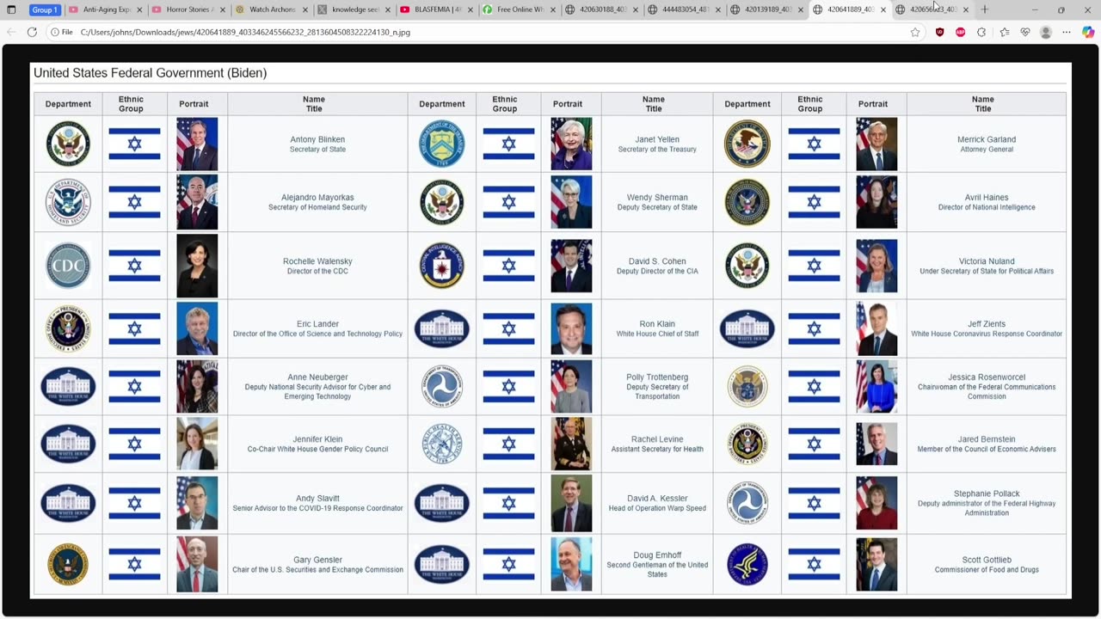Screen dimensions: 1101x619
Task: Open the ABP Adblock Plus extension icon
Action: (x=960, y=32)
